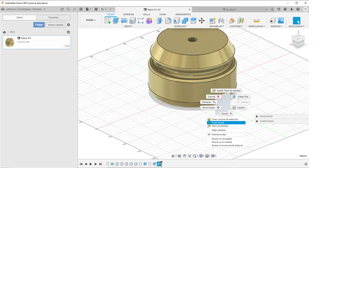Click Repetir Plano de desfase button
337x298 pixels.
(x=226, y=91)
